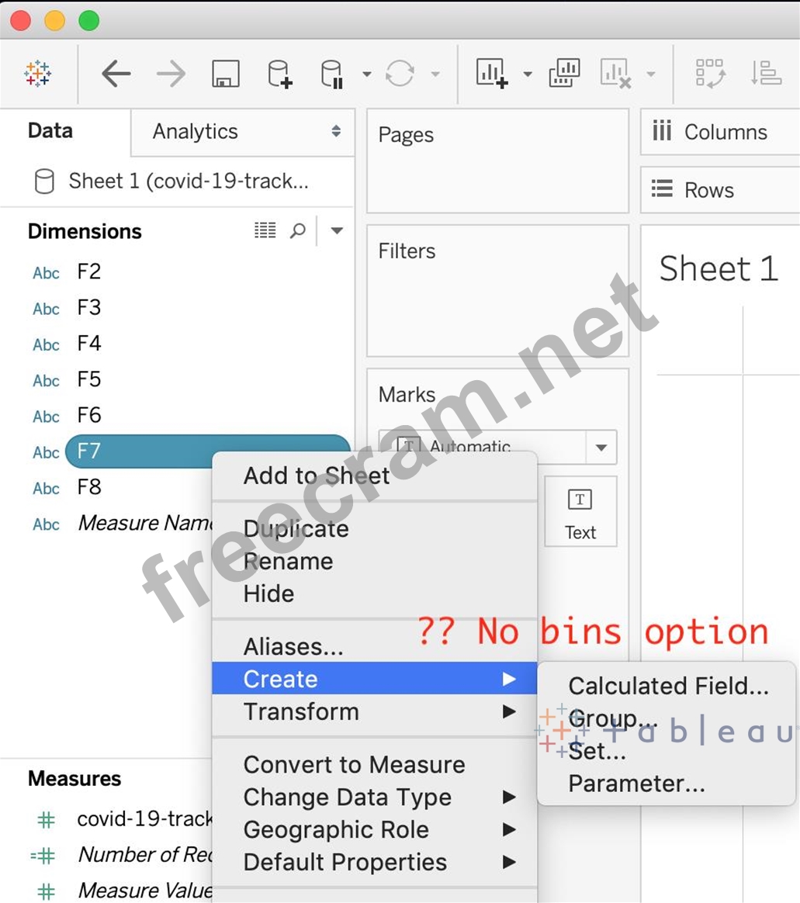Click the Swap rows and columns icon
The image size is (800, 903).
click(710, 74)
